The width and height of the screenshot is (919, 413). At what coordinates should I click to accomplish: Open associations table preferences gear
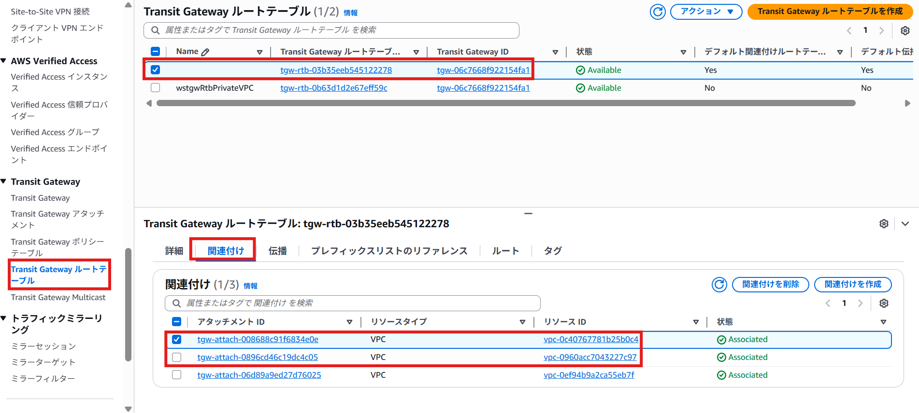pos(884,303)
